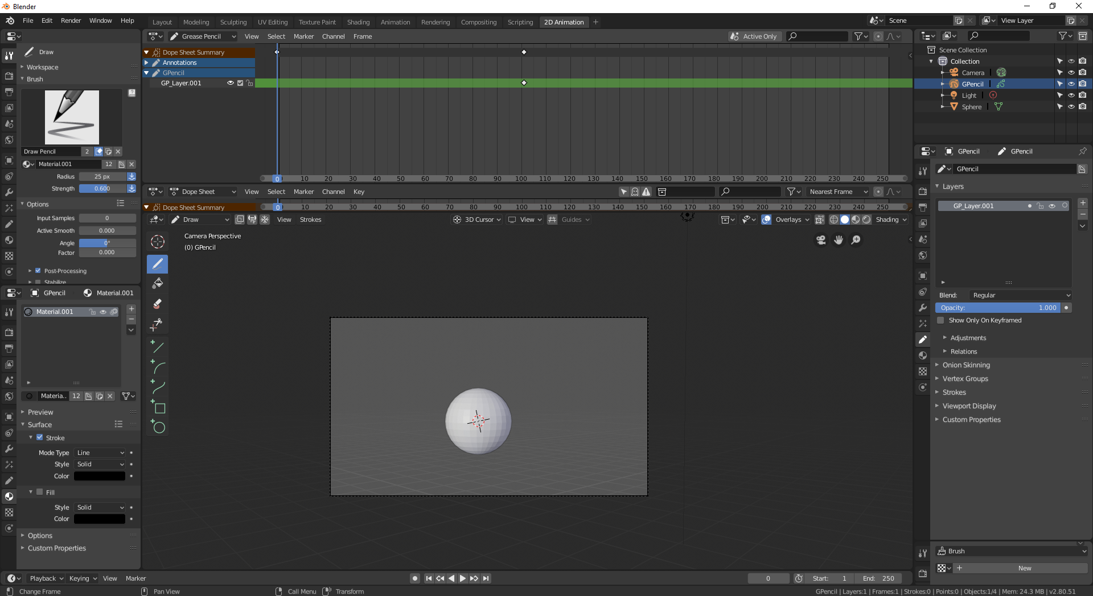The width and height of the screenshot is (1093, 596).
Task: Enable the Fill checkbox
Action: click(40, 492)
